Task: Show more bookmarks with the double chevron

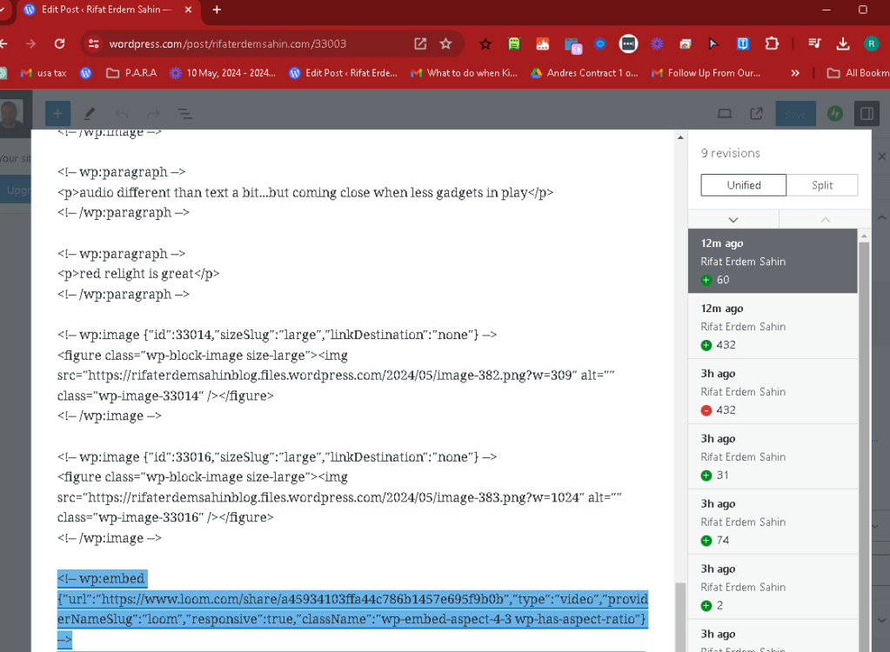Action: point(795,72)
